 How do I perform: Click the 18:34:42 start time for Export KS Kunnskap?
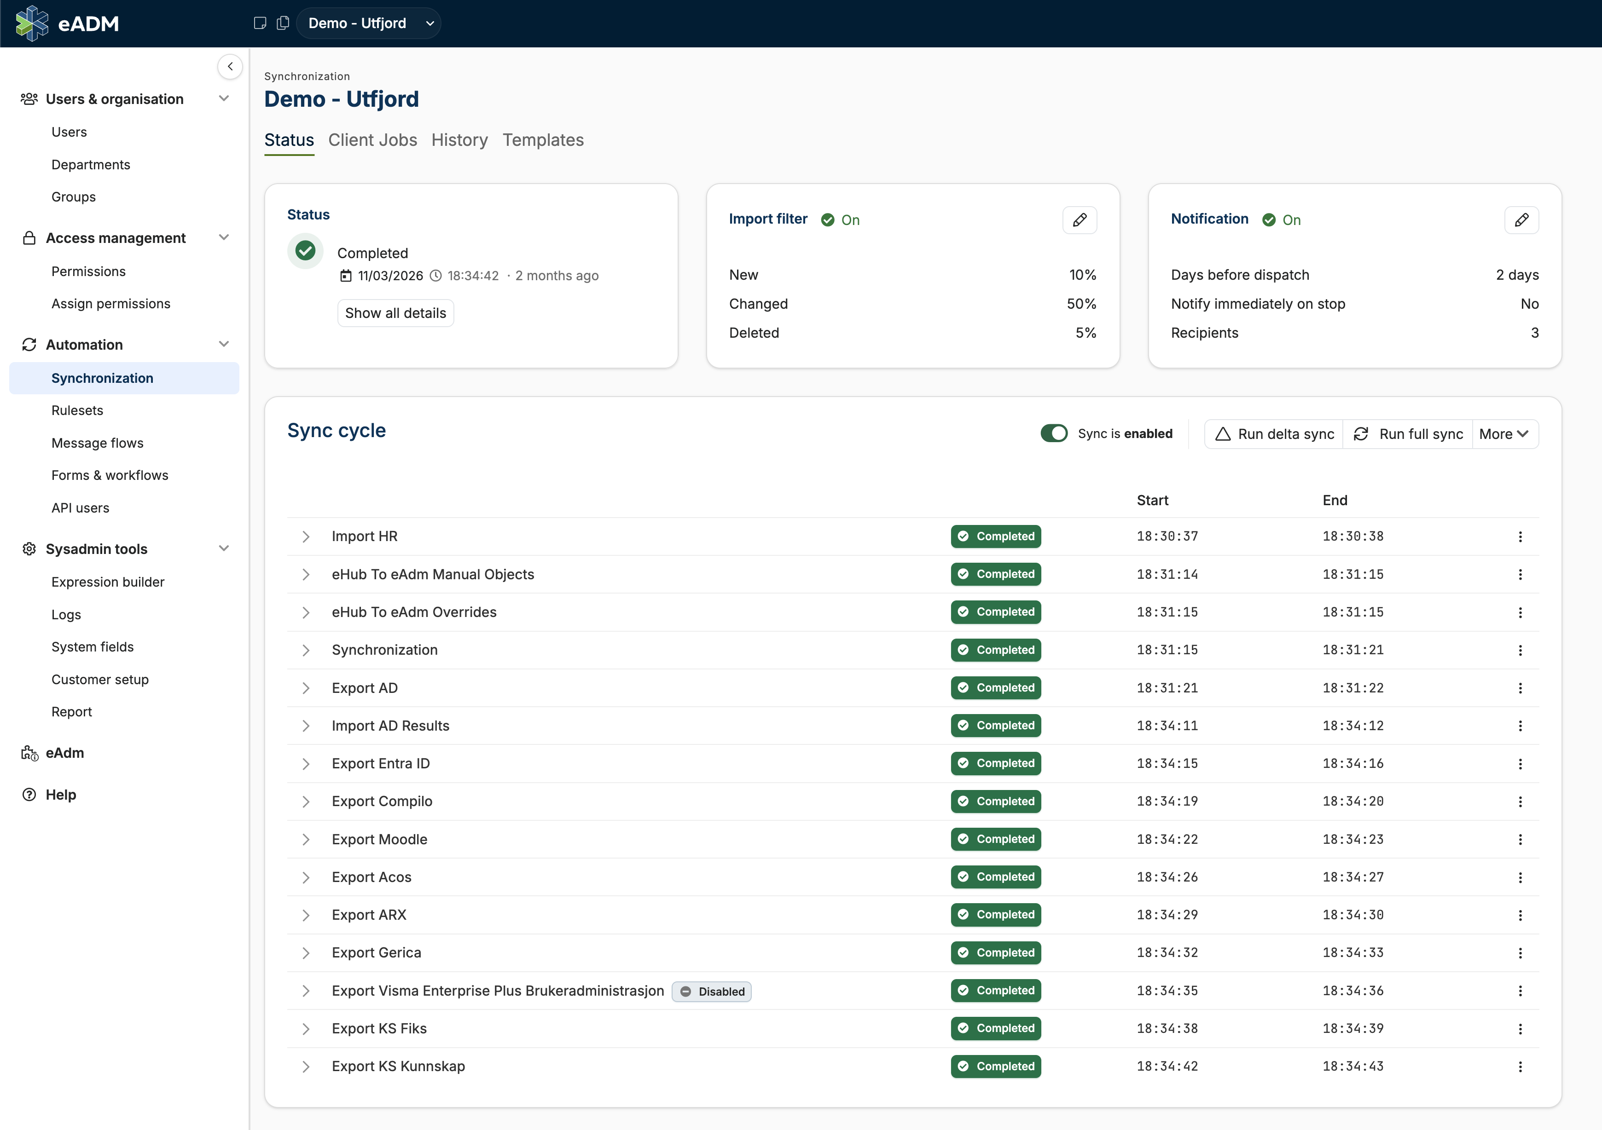[1167, 1067]
